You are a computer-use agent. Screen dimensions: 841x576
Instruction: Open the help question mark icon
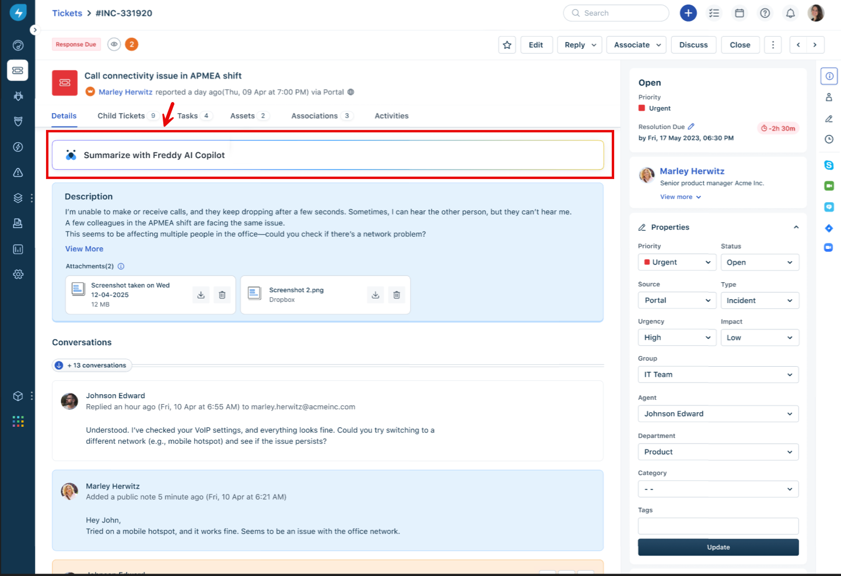coord(765,13)
